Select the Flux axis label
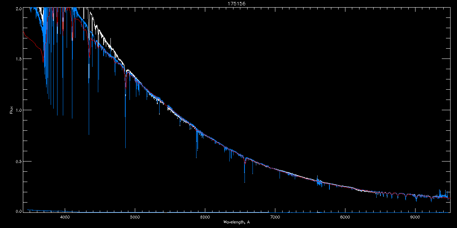Image resolution: width=457 pixels, height=228 pixels. (11, 110)
